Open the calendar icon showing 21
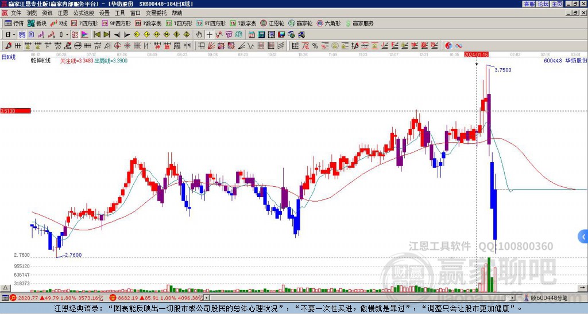Screen dimensions: 588x314 252,34
